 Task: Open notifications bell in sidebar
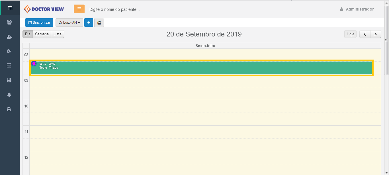9,95
